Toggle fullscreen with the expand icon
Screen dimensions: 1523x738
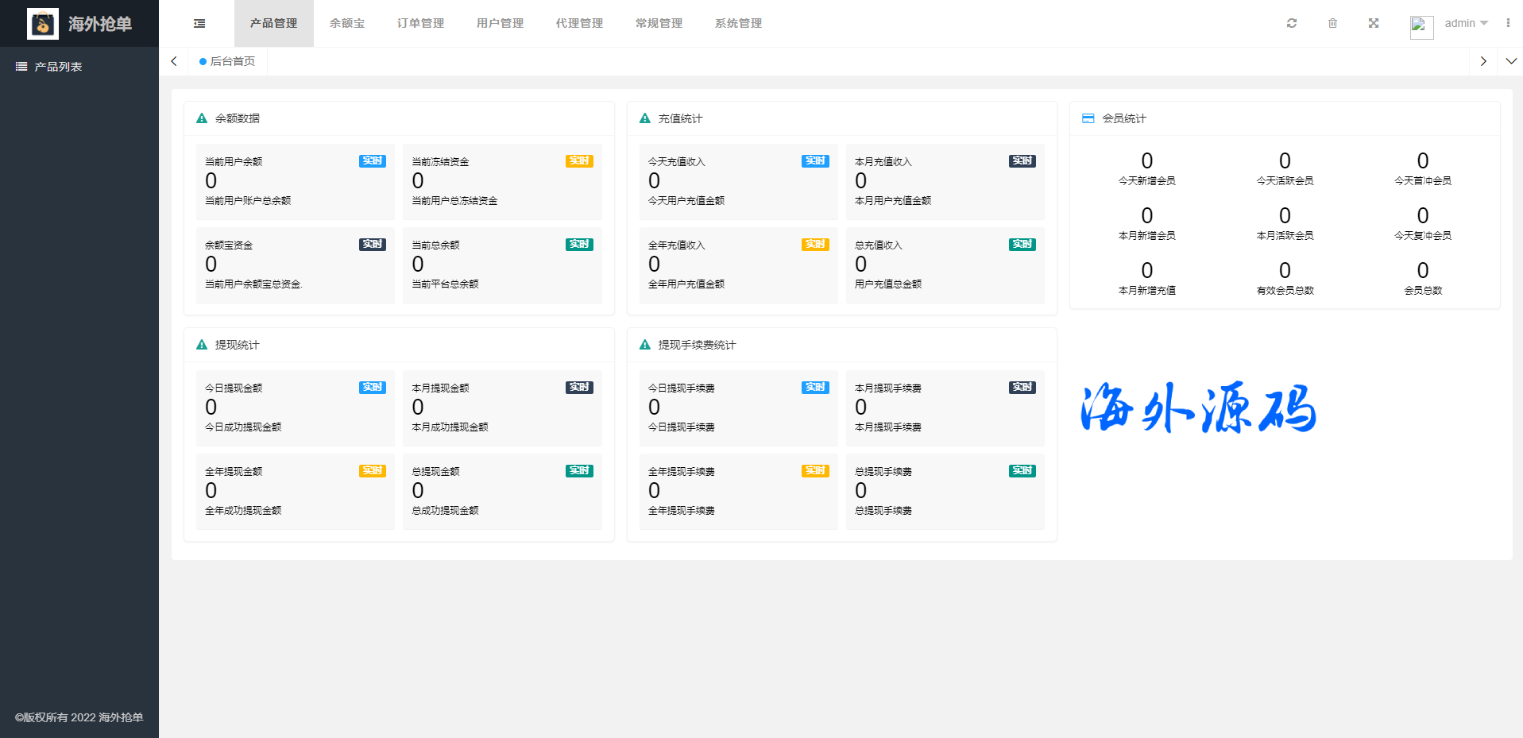[x=1373, y=23]
